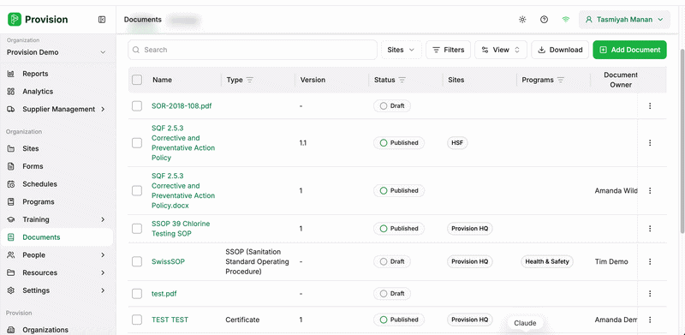Open row actions for SSOP 39 Chlorine Testing
The image size is (685, 335).
[x=650, y=228]
